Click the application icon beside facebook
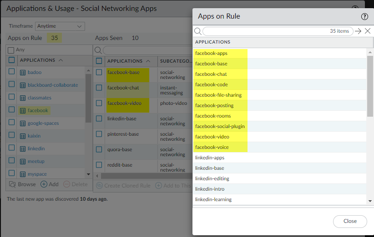The image size is (374, 237). (23, 110)
